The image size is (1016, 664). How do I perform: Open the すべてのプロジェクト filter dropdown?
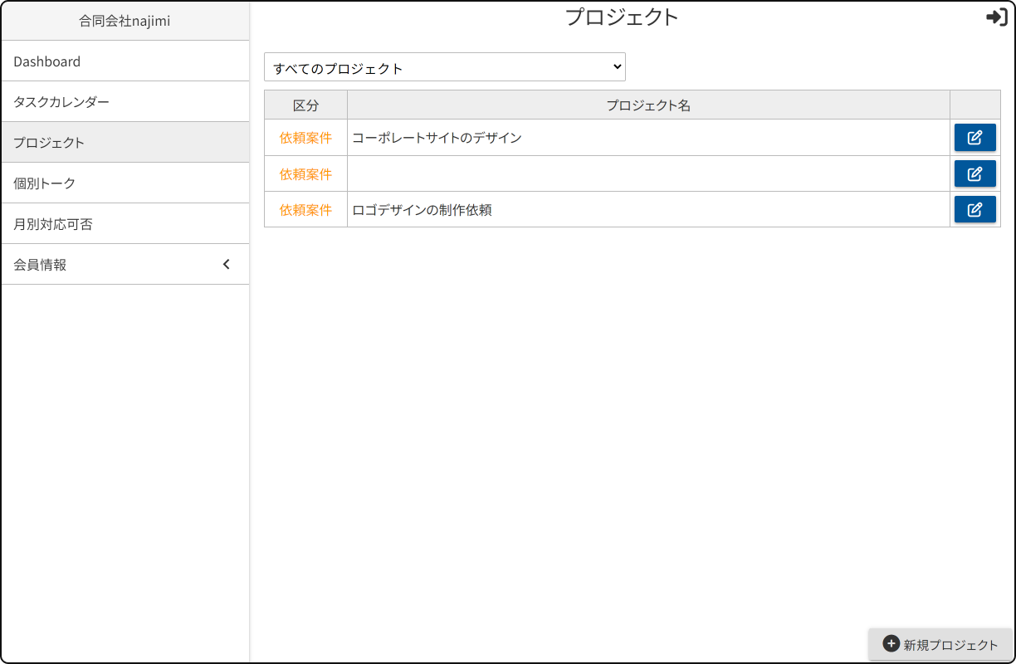[444, 67]
